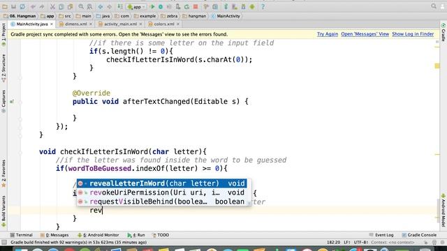Open the Event Log

coord(381,235)
